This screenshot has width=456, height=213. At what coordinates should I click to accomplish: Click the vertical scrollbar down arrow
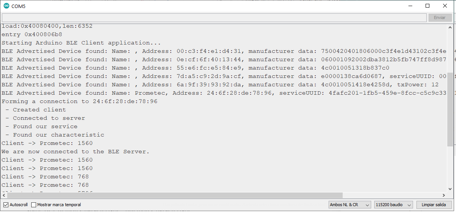pos(450,188)
